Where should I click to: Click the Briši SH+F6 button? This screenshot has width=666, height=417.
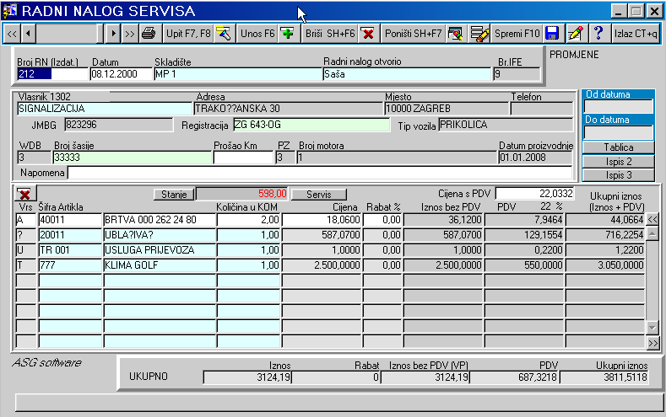tap(329, 34)
